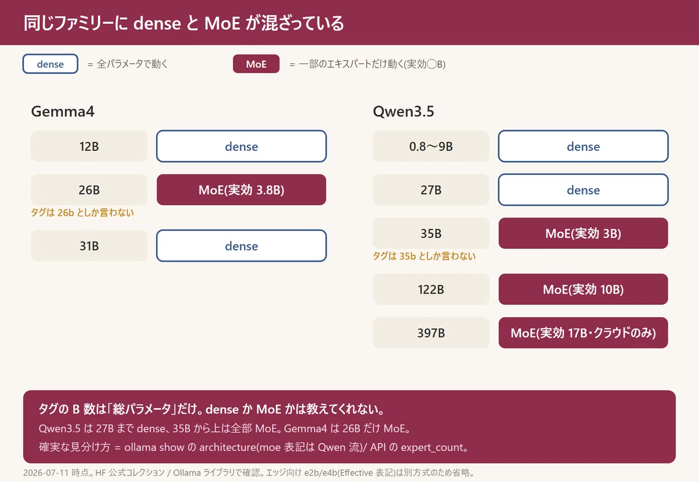Screen dimensions: 699x482
Task: Click the MoE(実効 3B) box
Action: (x=583, y=234)
